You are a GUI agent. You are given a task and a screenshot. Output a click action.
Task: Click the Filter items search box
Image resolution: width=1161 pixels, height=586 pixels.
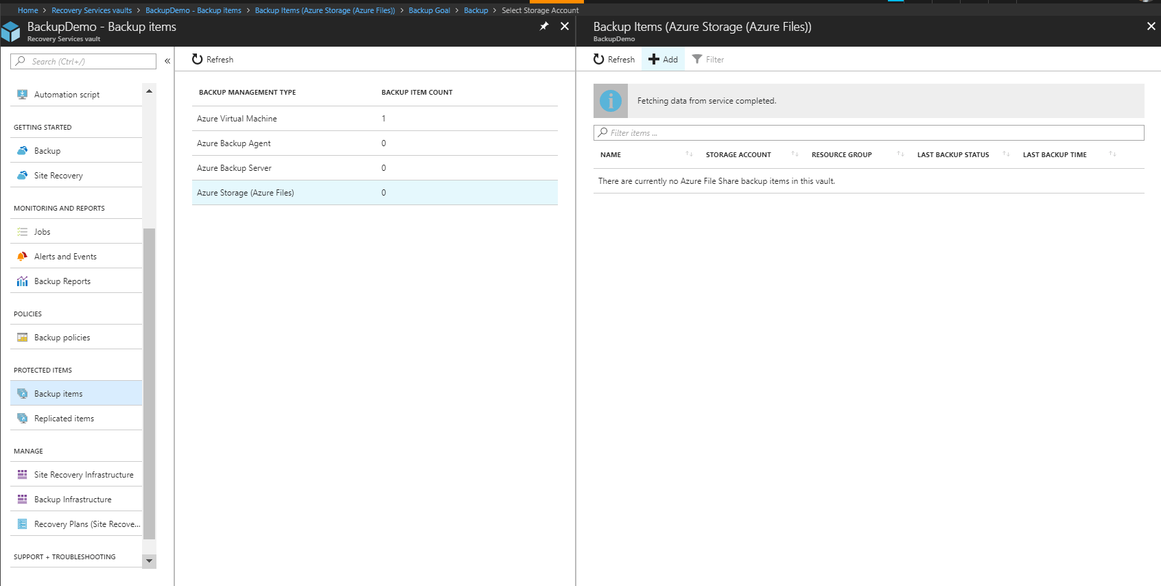(x=869, y=132)
